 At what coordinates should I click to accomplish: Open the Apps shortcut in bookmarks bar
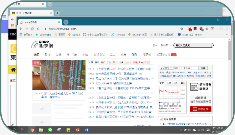pyautogui.click(x=26, y=35)
